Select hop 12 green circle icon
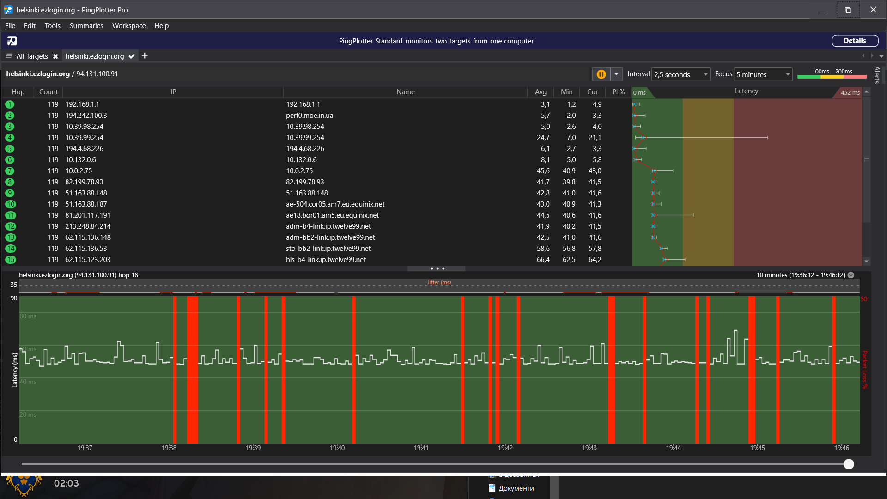The width and height of the screenshot is (887, 499). pyautogui.click(x=11, y=226)
